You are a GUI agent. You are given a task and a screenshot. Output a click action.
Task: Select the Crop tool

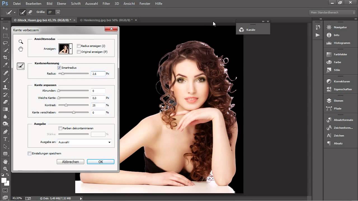pyautogui.click(x=5, y=58)
